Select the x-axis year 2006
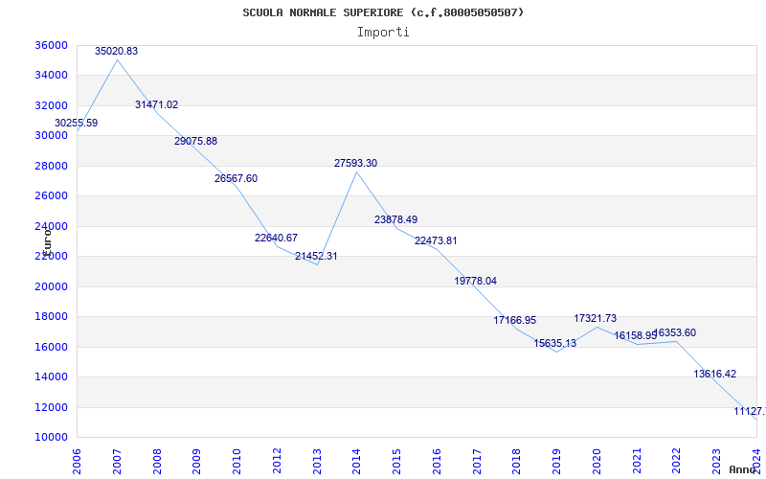Screen dimensions: 766x479 point(77,462)
